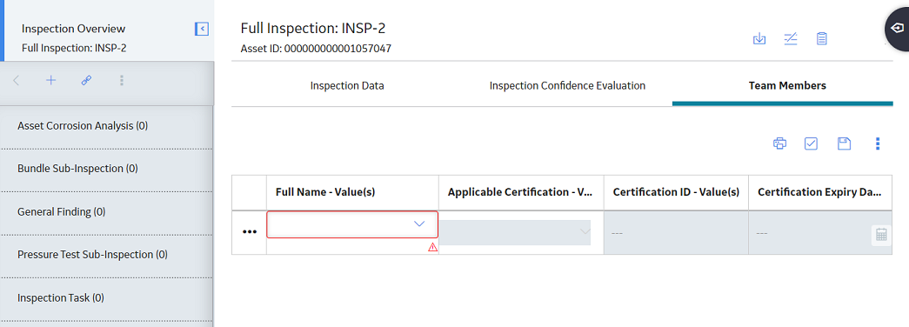Click the plus add icon in sidebar
The width and height of the screenshot is (909, 327).
point(51,81)
